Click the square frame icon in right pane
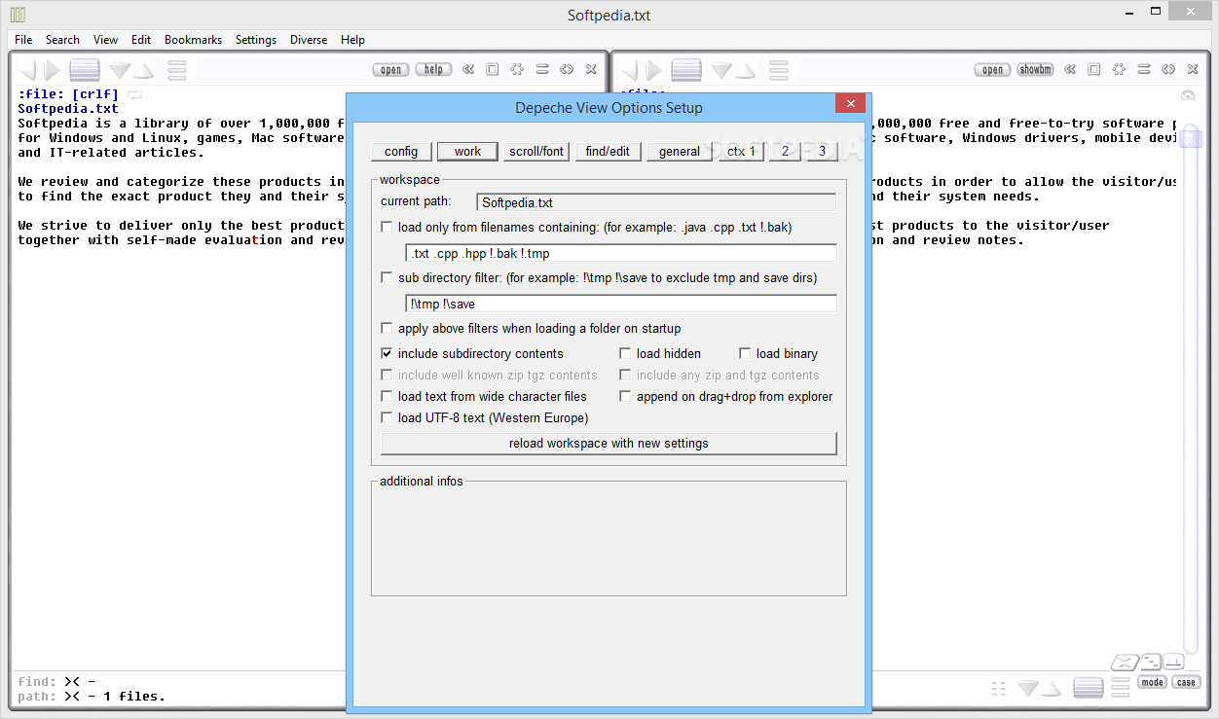Screen dimensions: 1219x719 [x=1094, y=69]
